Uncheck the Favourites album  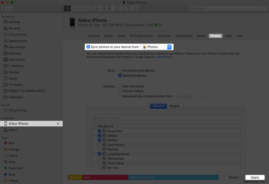pyautogui.click(x=99, y=131)
